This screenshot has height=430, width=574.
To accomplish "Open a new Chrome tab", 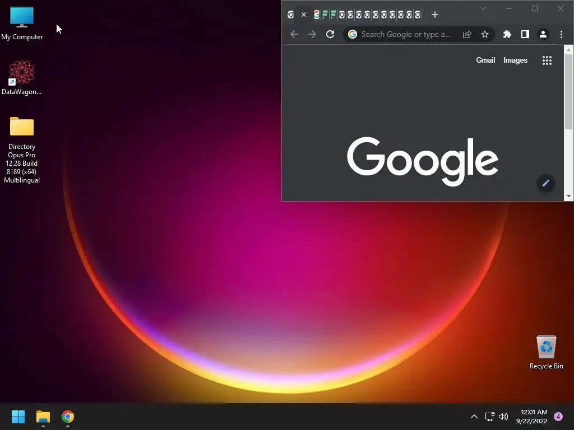I will click(435, 15).
